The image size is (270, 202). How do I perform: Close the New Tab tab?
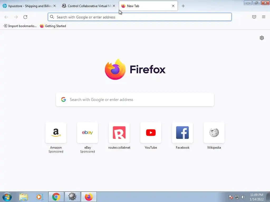[173, 6]
